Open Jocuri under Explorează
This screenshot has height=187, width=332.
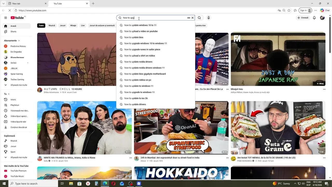pyautogui.click(x=17, y=146)
